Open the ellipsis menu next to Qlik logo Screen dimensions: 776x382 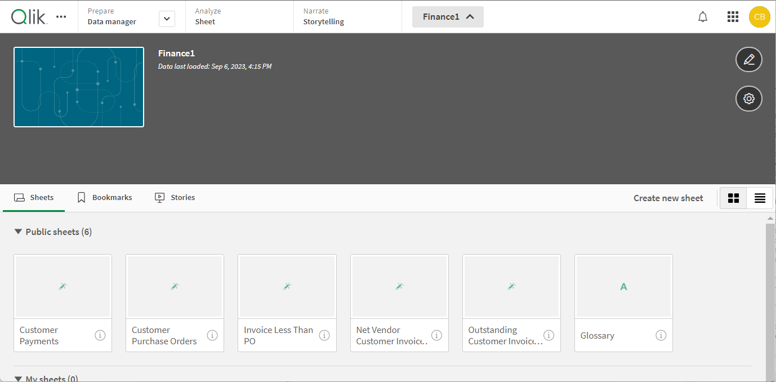[x=61, y=16]
